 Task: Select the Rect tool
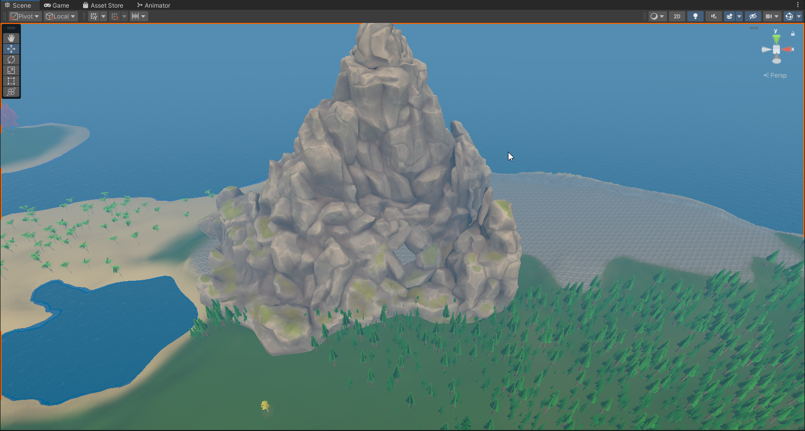pyautogui.click(x=11, y=81)
